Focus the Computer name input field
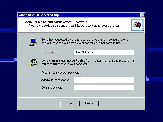Viewport: 163px width, 122px height. tap(104, 52)
